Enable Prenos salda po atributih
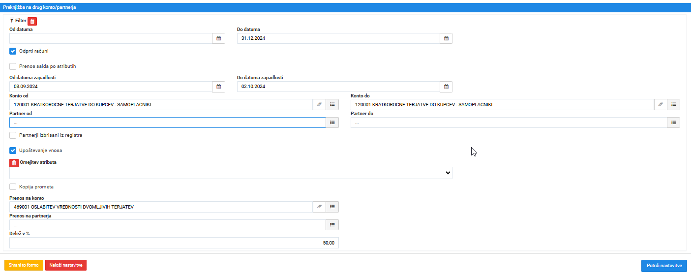 tap(13, 66)
